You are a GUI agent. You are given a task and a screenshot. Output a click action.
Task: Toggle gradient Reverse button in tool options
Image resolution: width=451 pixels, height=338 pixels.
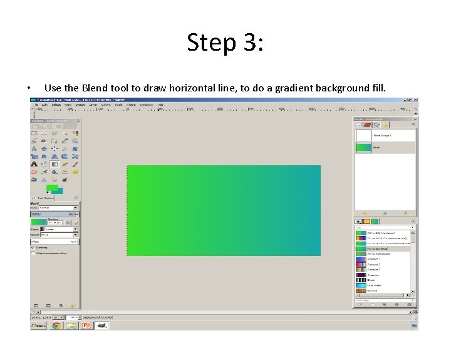[x=68, y=223]
